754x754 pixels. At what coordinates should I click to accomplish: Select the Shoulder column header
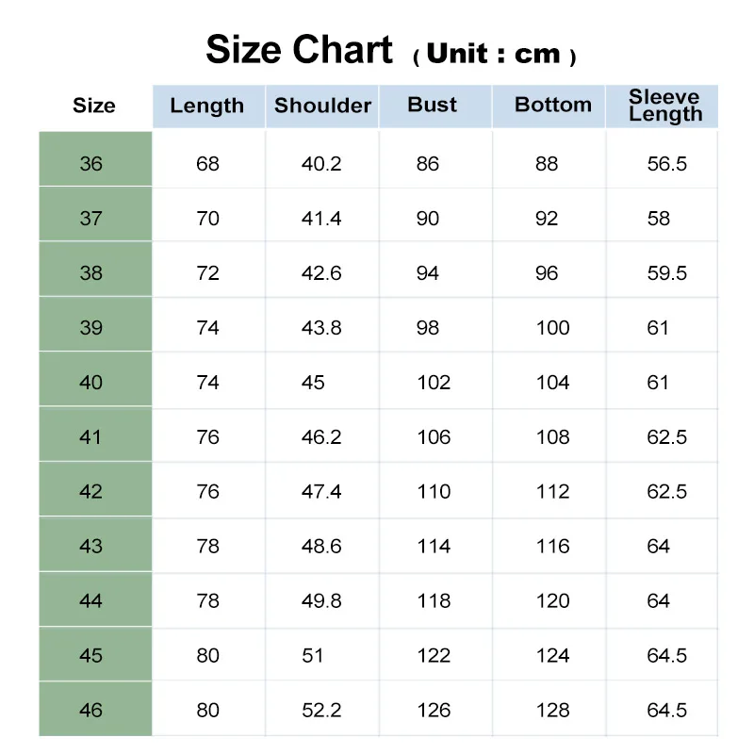(x=322, y=106)
